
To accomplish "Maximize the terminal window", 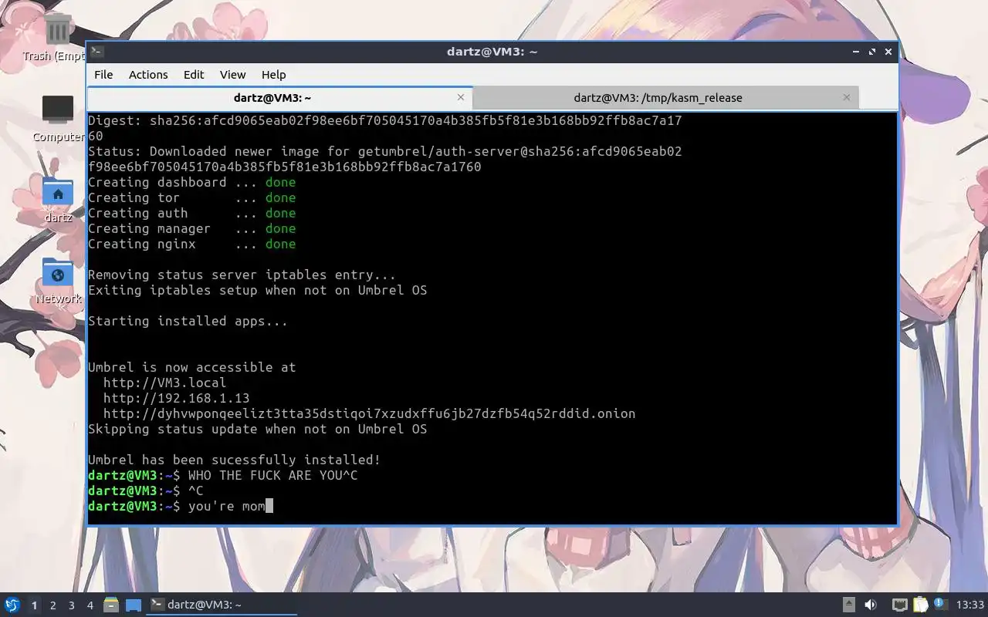I will pos(872,52).
